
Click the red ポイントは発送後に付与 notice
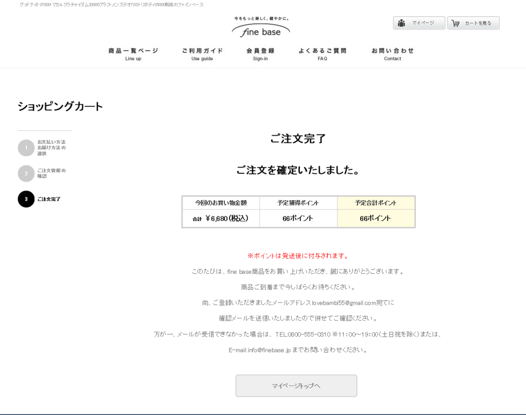point(298,255)
